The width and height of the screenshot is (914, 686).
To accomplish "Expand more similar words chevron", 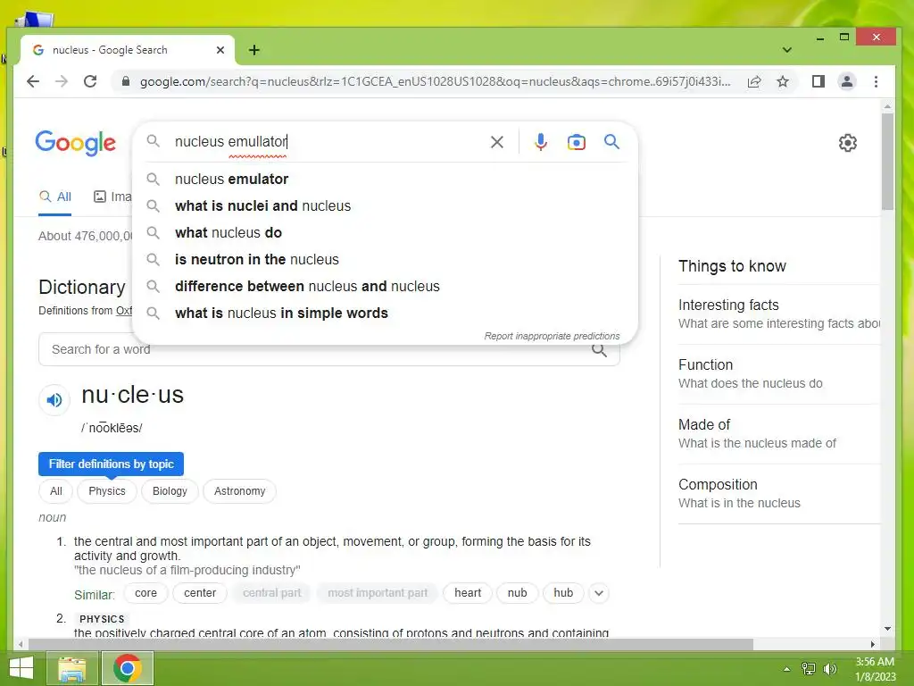I will (599, 593).
